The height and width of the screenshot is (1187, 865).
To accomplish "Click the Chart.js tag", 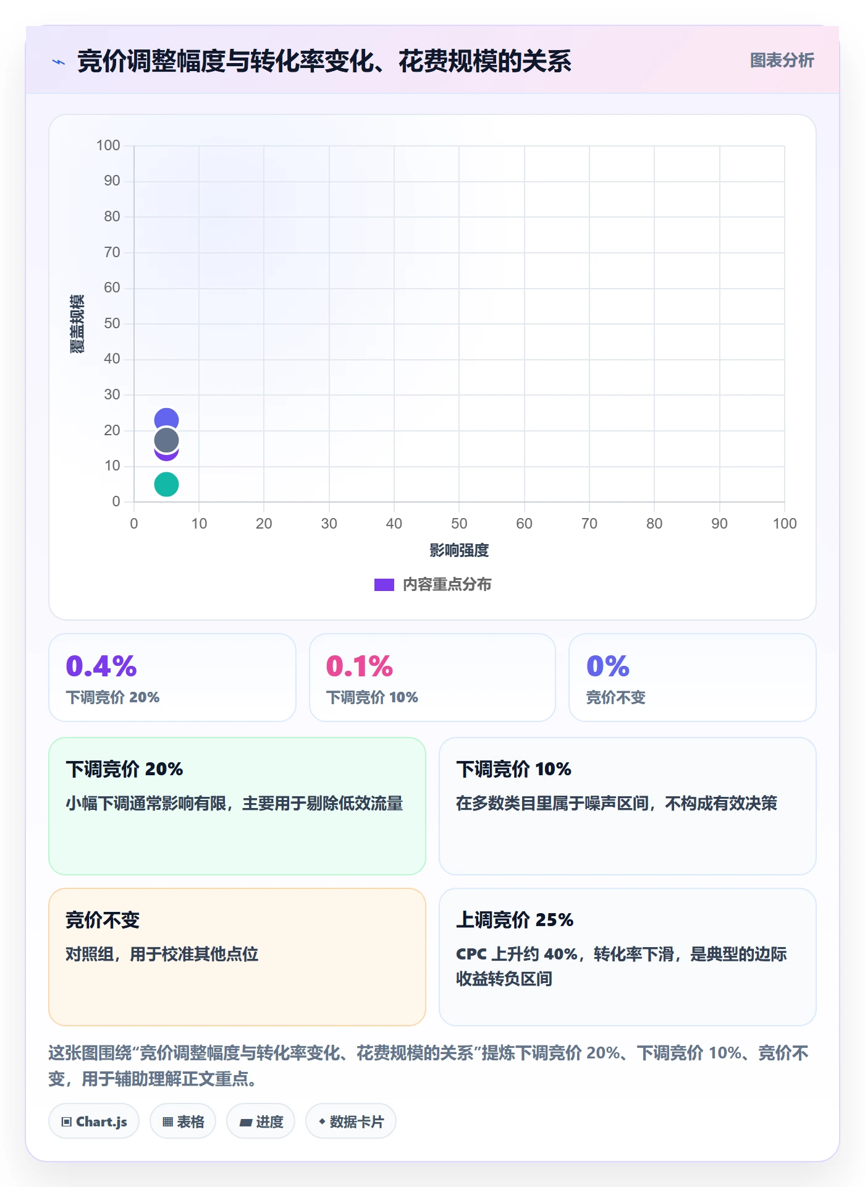I will (94, 1121).
